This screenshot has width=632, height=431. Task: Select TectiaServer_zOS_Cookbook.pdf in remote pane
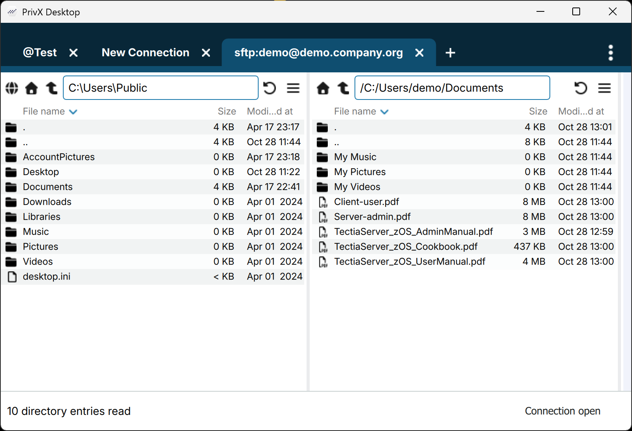click(406, 247)
